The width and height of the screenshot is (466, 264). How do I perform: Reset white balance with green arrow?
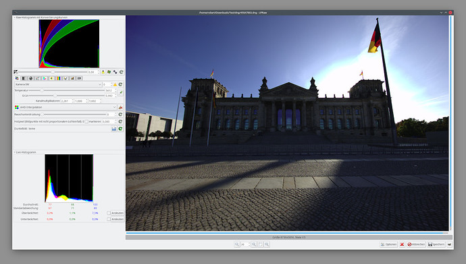pyautogui.click(x=121, y=84)
